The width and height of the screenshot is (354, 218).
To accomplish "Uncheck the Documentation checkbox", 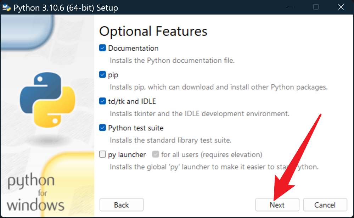I will [102, 48].
